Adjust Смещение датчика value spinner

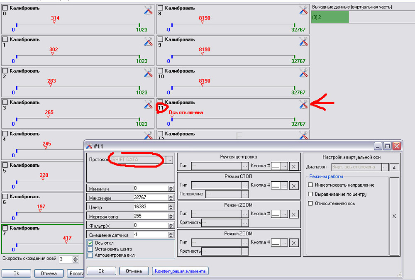click(x=171, y=235)
